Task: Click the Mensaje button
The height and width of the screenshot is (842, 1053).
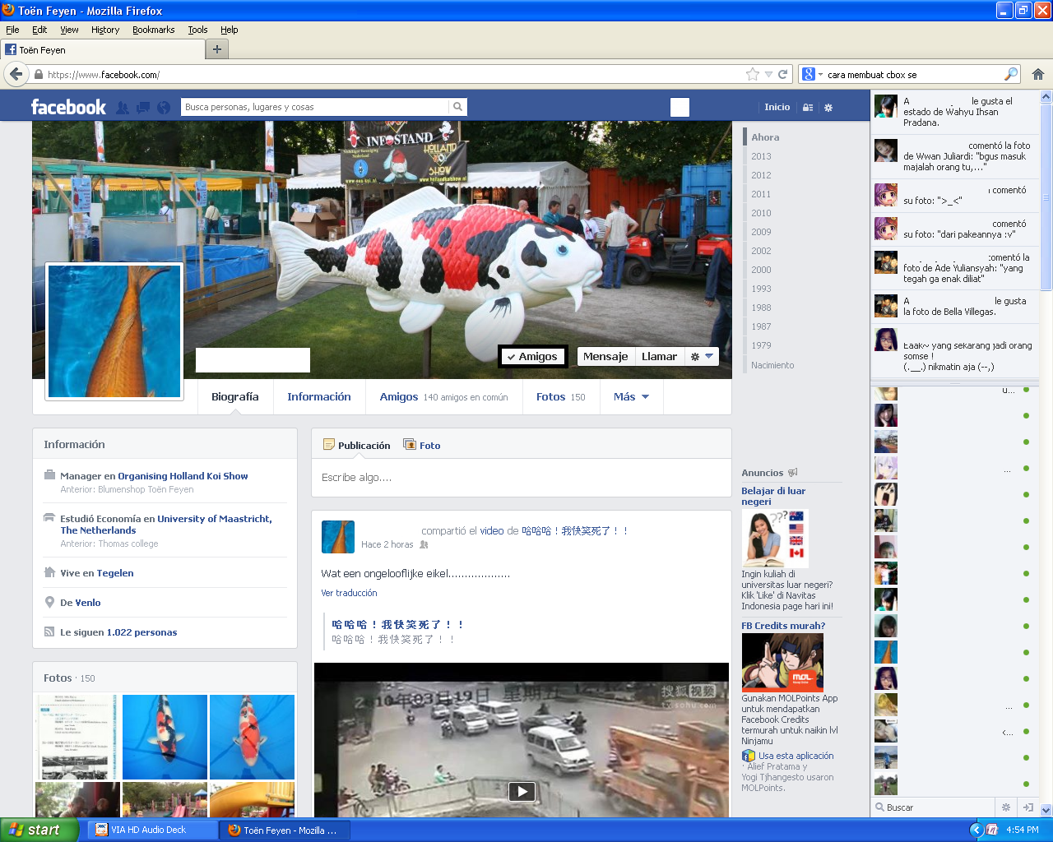Action: coord(605,356)
